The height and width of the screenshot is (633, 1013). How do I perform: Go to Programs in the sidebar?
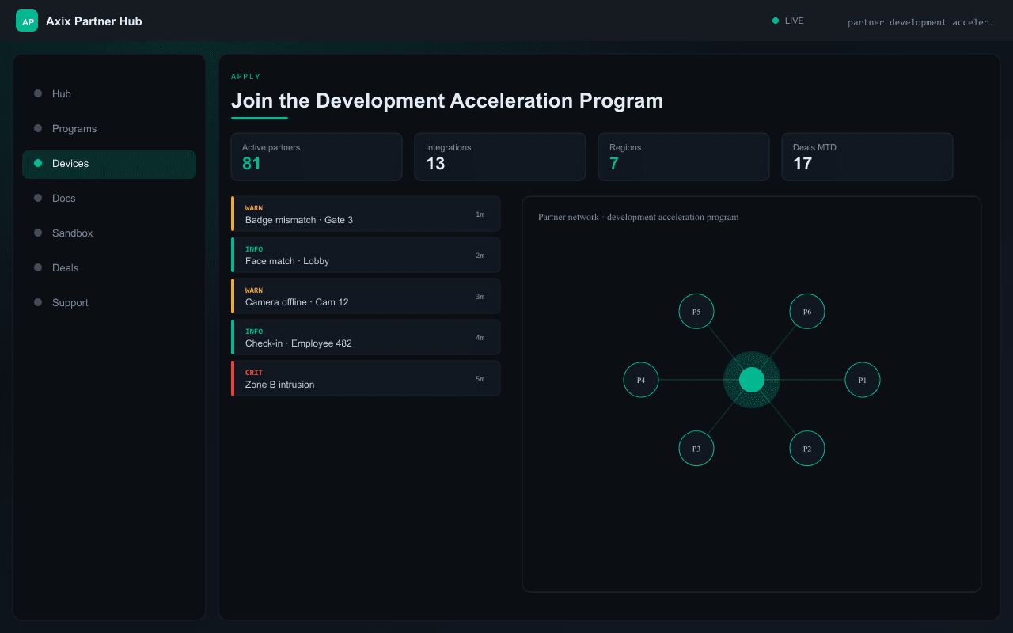coord(109,128)
